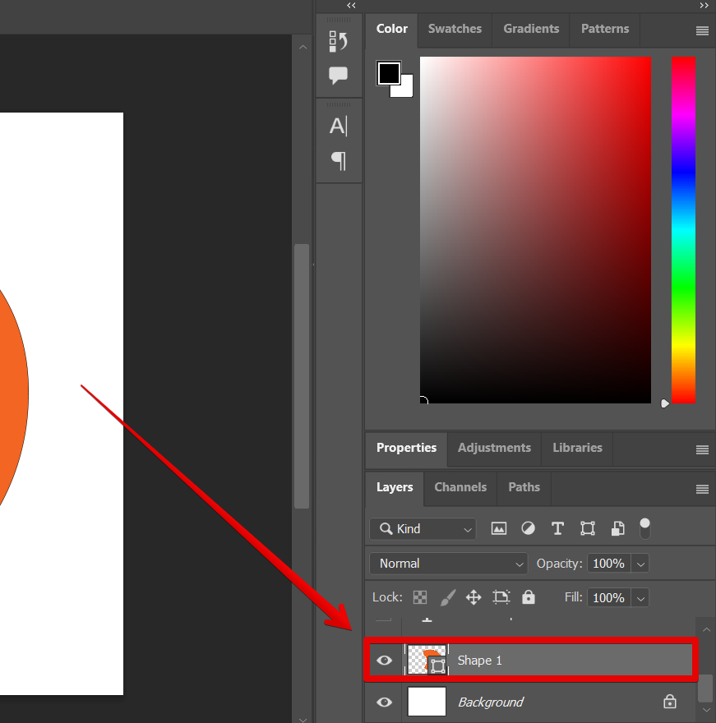Open the Paragraph panel icon
The width and height of the screenshot is (716, 723).
coord(338,160)
